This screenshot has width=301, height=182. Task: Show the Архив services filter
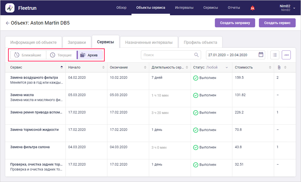pos(90,55)
